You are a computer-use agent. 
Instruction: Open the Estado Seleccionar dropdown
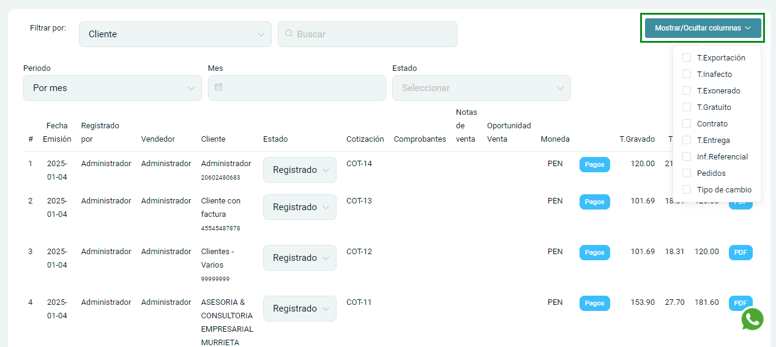(x=481, y=88)
